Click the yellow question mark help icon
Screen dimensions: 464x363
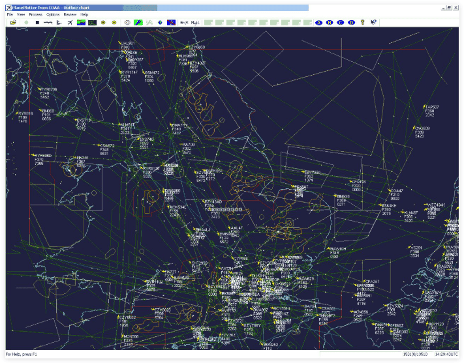[362, 22]
